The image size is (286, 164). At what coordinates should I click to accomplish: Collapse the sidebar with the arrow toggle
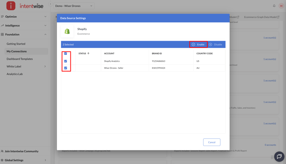pyautogui.click(x=50, y=4)
